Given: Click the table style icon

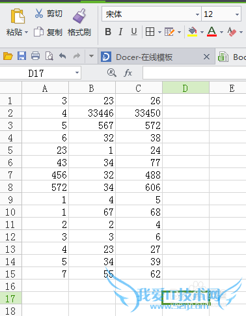Looking at the screenshot, I should (x=169, y=32).
